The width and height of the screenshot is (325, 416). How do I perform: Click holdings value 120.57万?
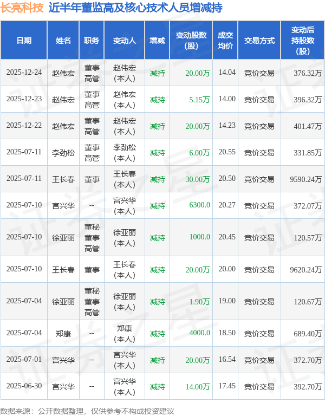coord(308,238)
